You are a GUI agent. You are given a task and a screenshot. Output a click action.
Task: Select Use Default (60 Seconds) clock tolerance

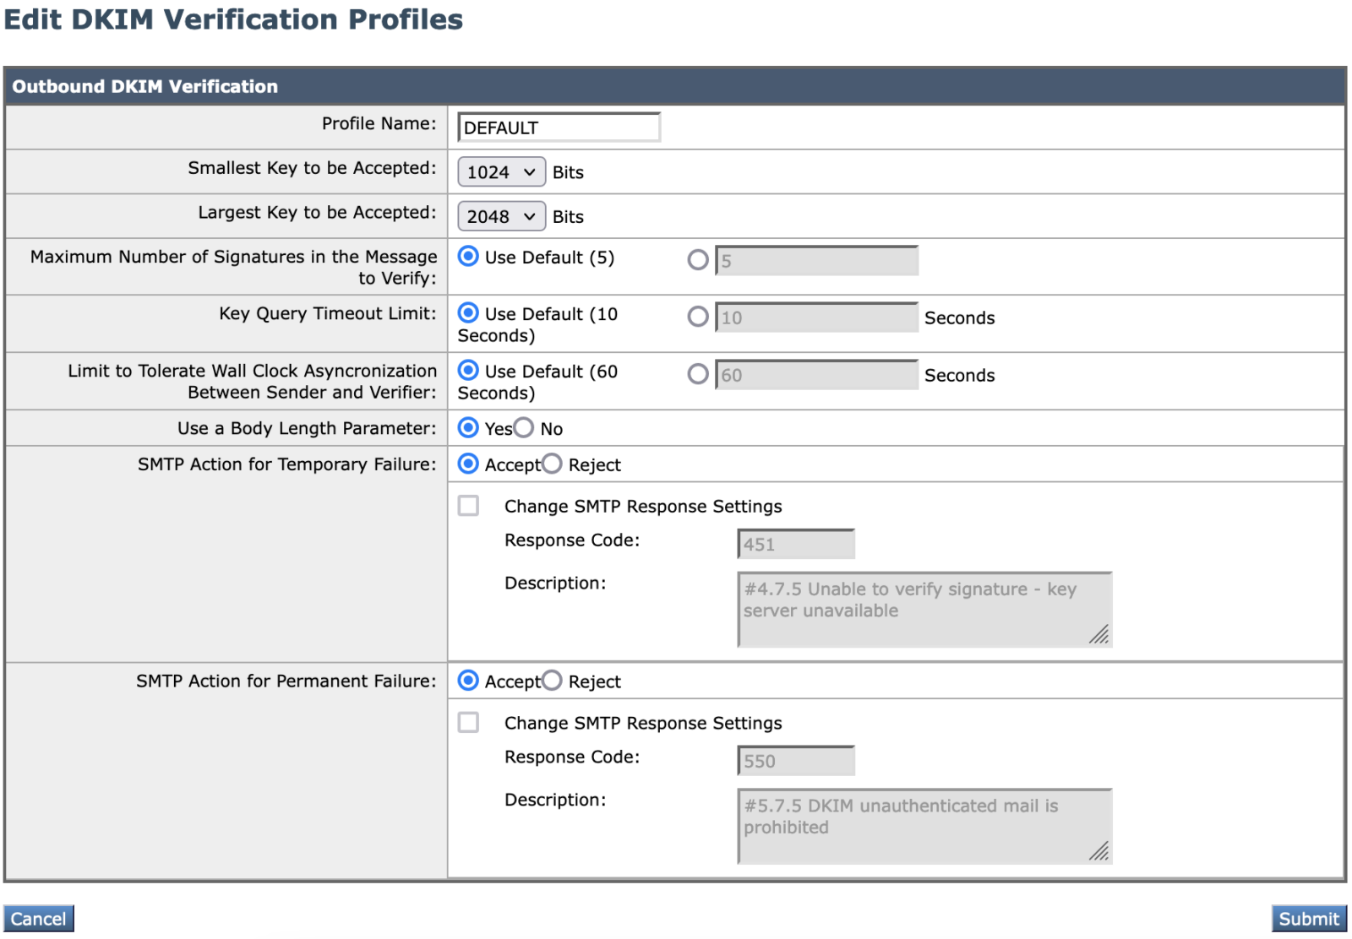tap(468, 371)
